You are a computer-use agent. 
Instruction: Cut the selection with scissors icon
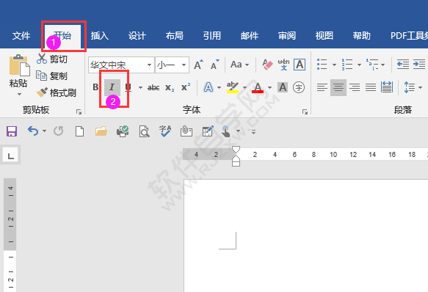click(42, 59)
